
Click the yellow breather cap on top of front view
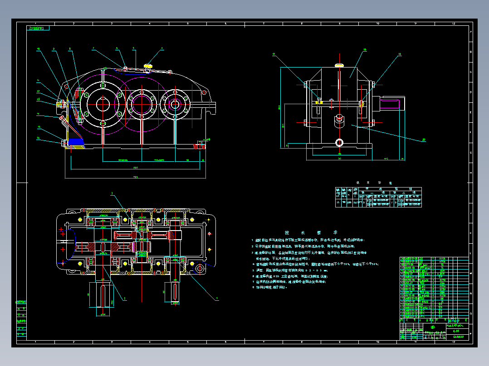(148, 66)
